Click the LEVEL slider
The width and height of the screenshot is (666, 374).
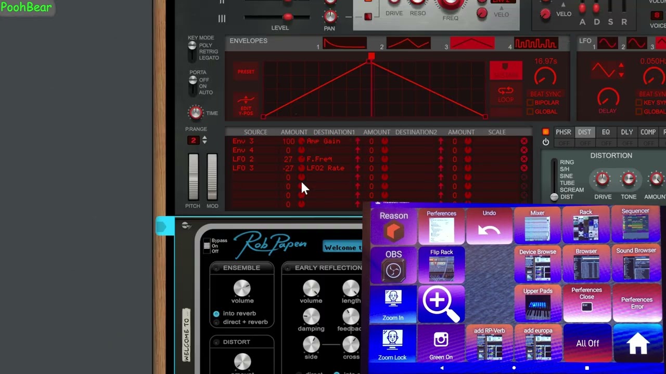277,17
